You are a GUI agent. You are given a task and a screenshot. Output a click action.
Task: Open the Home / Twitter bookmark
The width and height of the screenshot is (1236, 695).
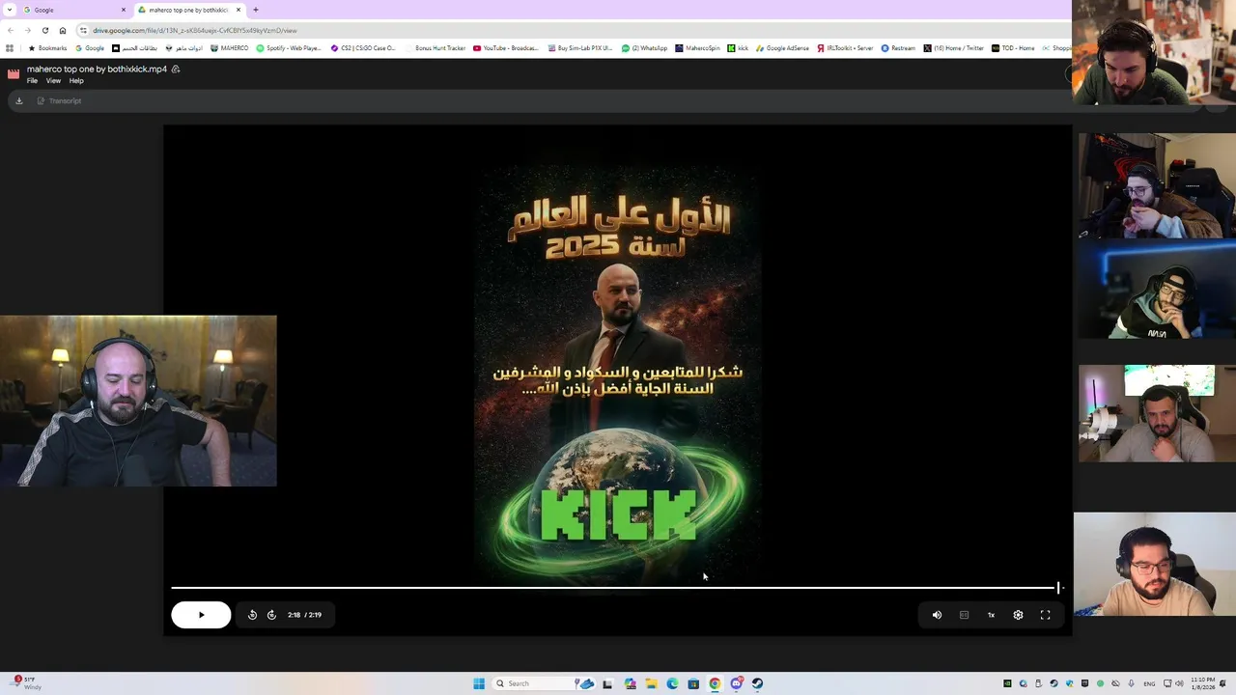(953, 48)
